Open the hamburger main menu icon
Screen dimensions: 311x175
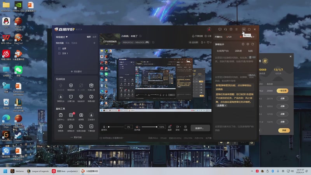236,30
